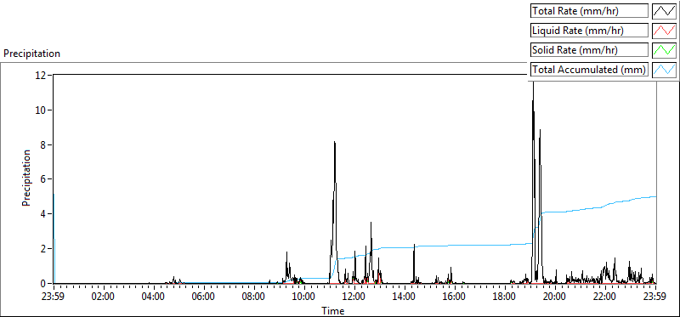Click the Total Rate black plot icon
The height and width of the screenshot is (317, 680).
pyautogui.click(x=665, y=11)
